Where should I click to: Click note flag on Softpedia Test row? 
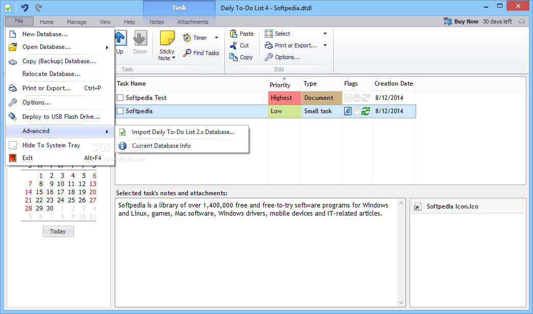click(347, 98)
